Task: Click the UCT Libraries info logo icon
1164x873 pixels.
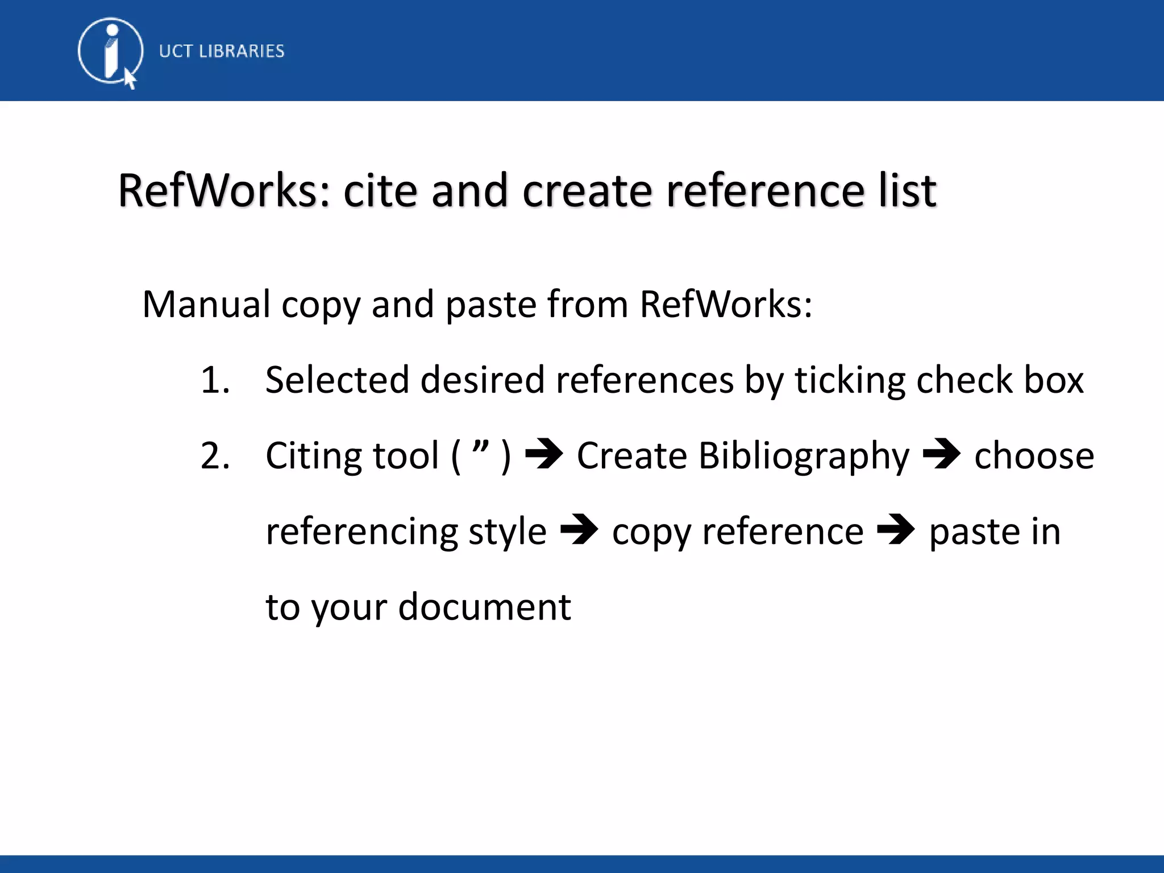Action: (110, 53)
